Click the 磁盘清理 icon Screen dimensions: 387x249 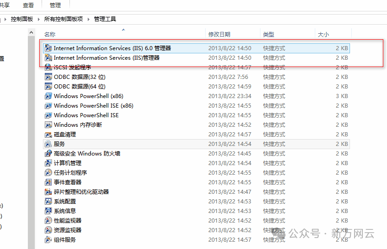click(x=48, y=135)
